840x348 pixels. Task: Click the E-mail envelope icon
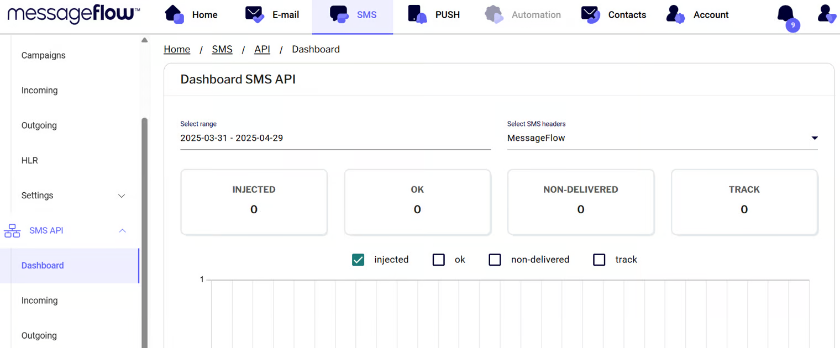(x=254, y=14)
